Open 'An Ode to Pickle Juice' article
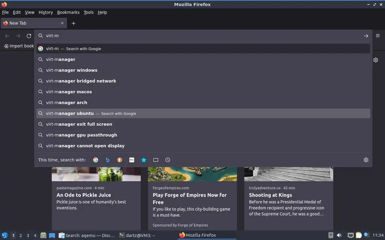This screenshot has height=240, width=385. coord(84,195)
